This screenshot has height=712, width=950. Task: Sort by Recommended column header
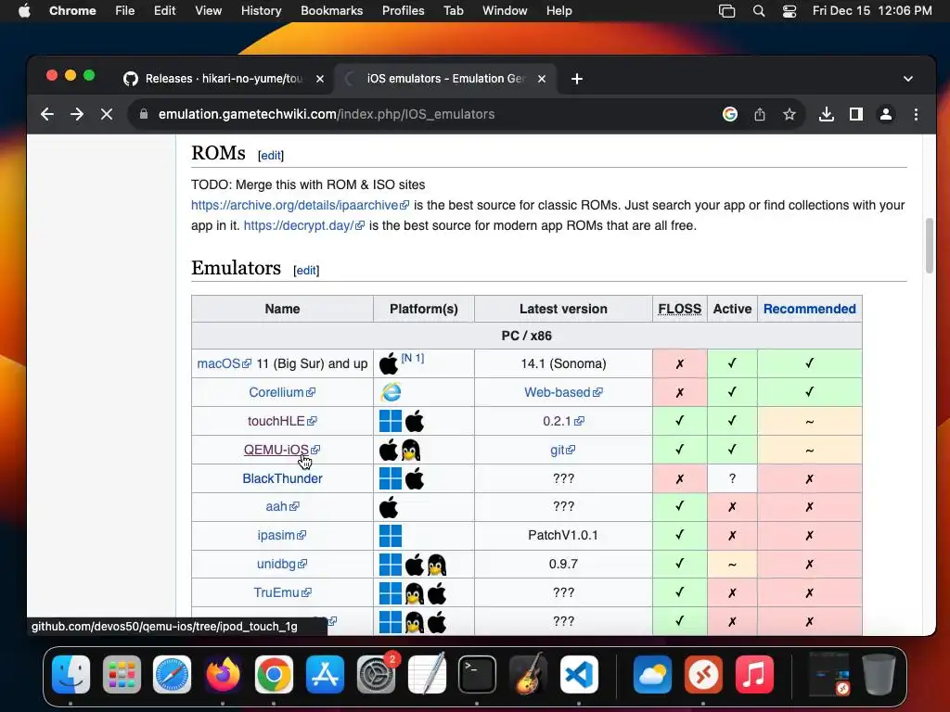pyautogui.click(x=809, y=309)
